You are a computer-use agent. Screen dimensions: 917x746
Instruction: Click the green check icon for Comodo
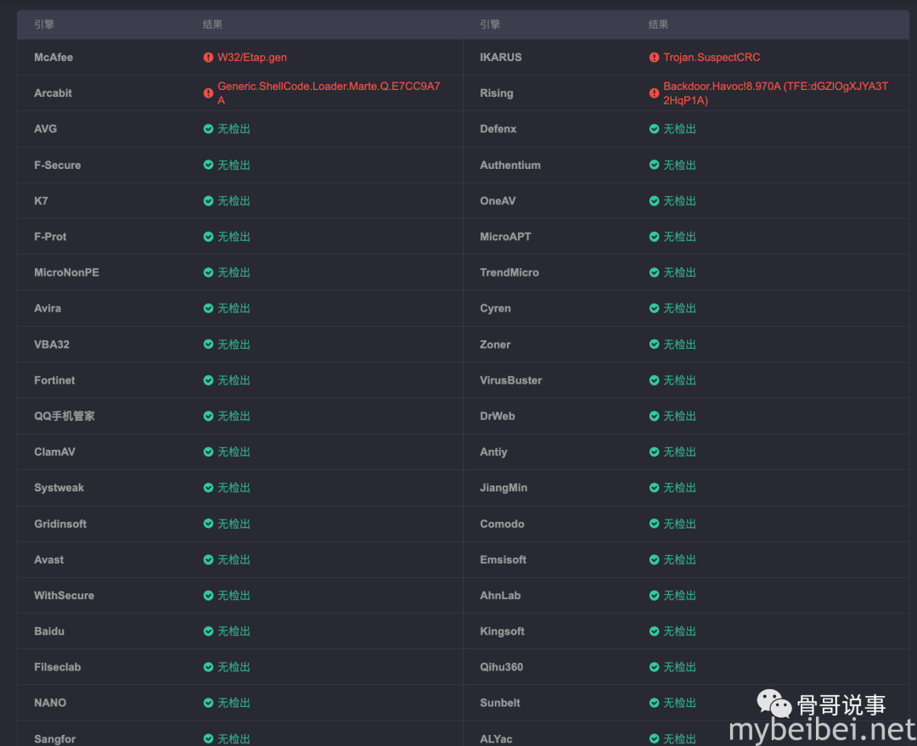pos(654,524)
